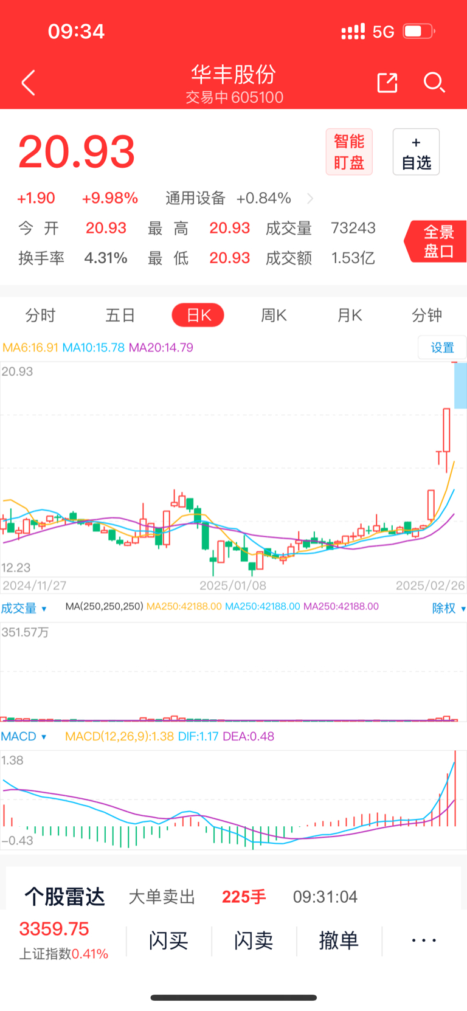Tap the 09:34 status bar clock
Screen dimensions: 467x1011
[77, 31]
